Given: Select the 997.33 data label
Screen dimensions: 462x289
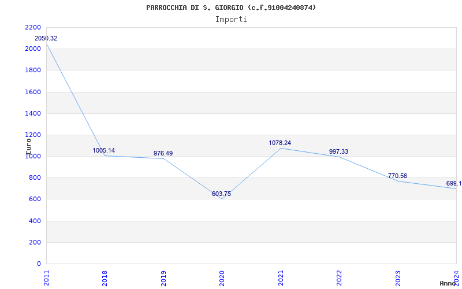Looking at the screenshot, I should (338, 151).
